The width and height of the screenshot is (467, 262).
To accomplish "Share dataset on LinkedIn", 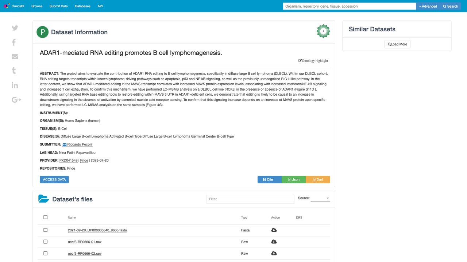I will (x=15, y=85).
